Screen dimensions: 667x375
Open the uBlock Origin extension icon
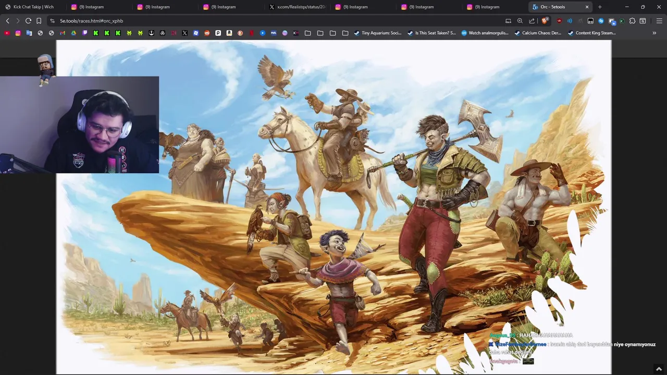559,21
